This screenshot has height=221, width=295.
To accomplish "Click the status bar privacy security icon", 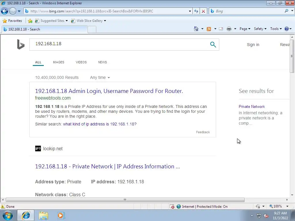I will coord(258,207).
